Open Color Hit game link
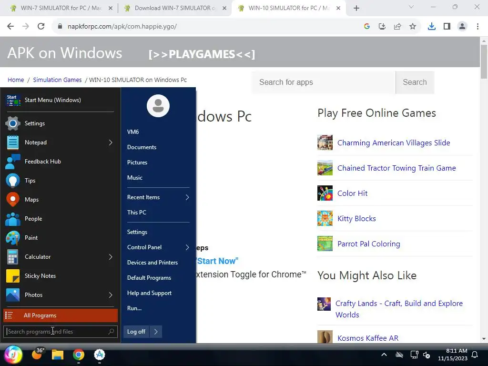 coord(352,193)
